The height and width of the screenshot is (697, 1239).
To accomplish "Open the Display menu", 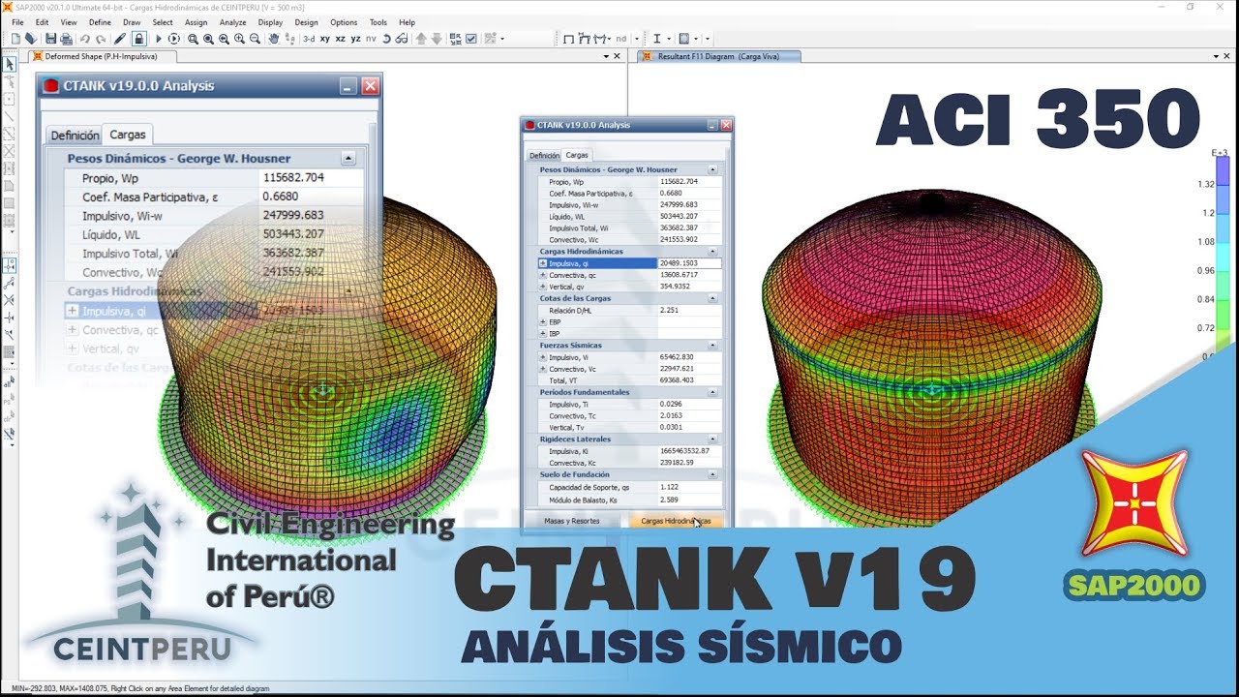I will (271, 22).
